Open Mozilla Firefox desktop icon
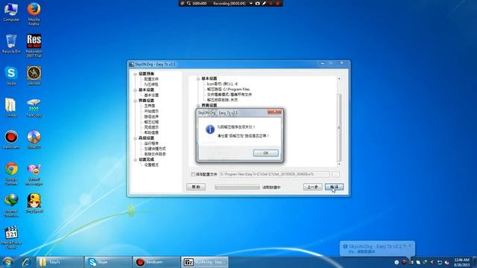 pos(34,13)
